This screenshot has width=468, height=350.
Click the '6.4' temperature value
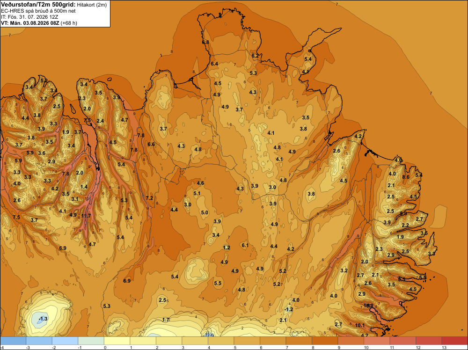[214, 64]
